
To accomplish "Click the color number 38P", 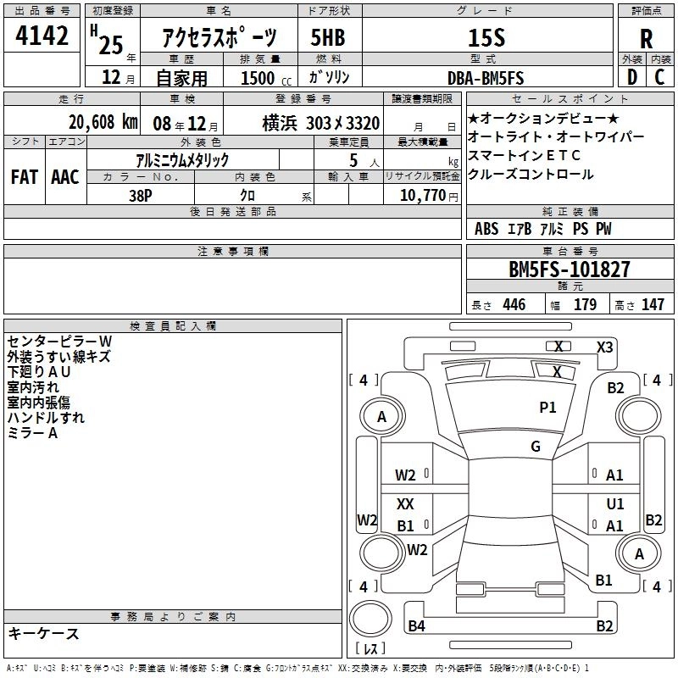I will (140, 195).
